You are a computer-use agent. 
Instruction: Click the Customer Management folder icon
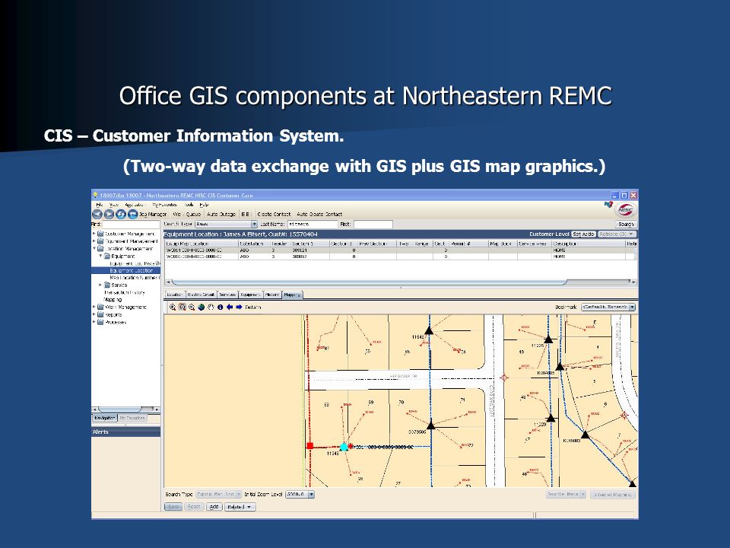click(x=100, y=234)
